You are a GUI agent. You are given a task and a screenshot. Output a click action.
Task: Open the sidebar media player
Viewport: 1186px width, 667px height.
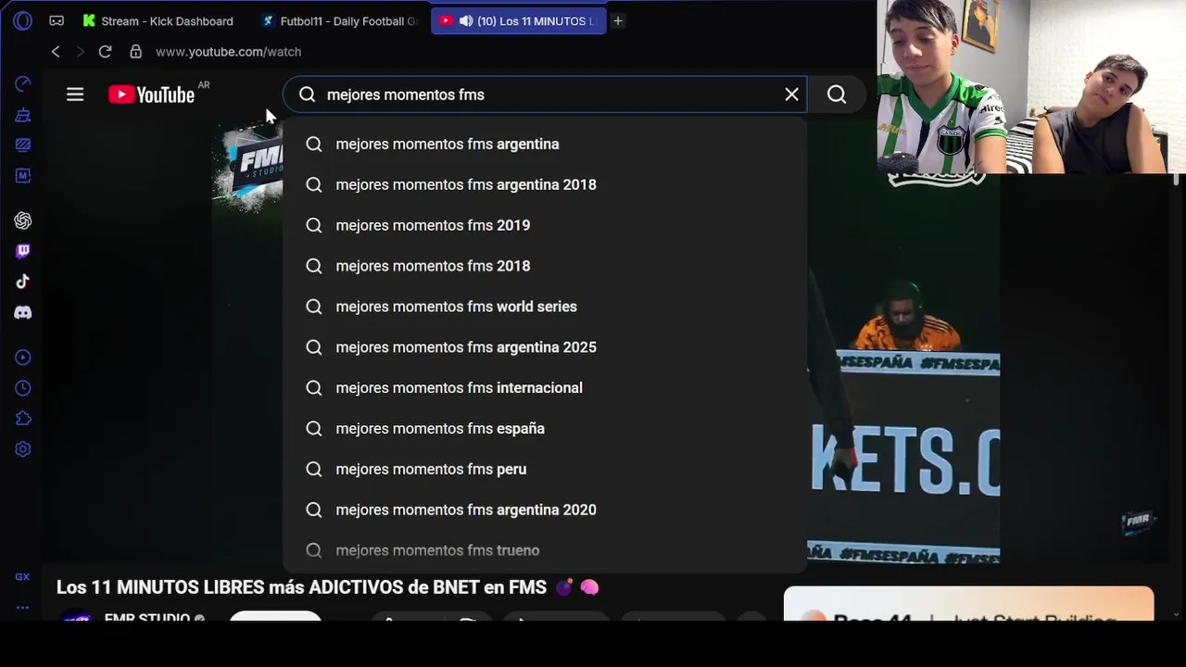point(23,358)
